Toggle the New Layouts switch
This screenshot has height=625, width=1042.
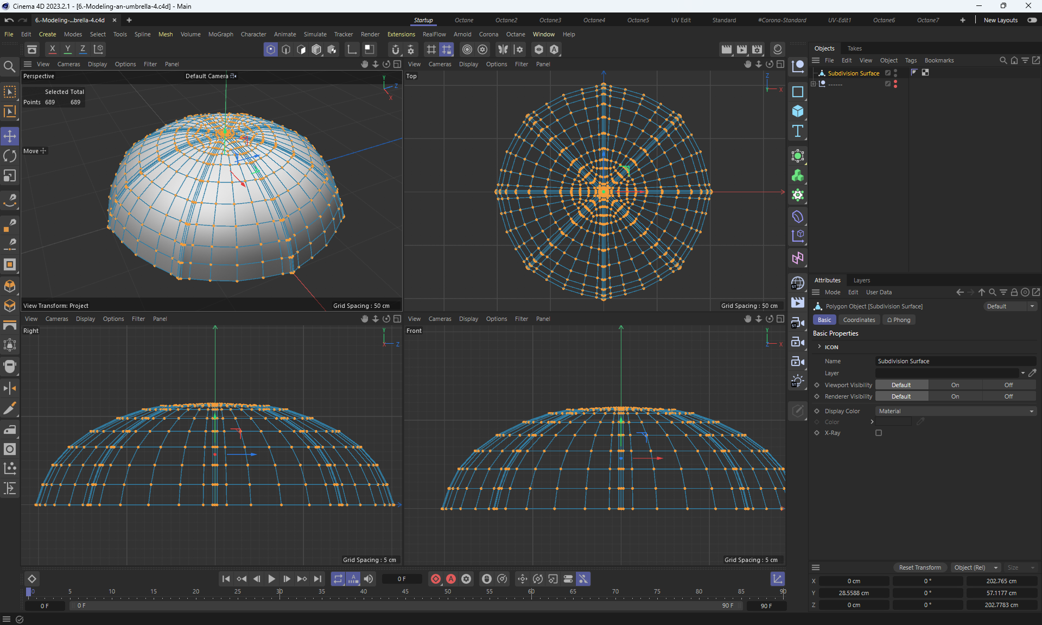point(1031,20)
